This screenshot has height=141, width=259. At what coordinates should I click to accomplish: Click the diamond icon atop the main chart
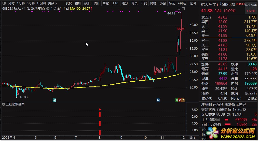[x=179, y=9]
